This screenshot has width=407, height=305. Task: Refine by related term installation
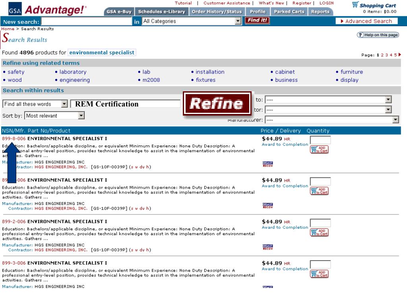pyautogui.click(x=210, y=72)
